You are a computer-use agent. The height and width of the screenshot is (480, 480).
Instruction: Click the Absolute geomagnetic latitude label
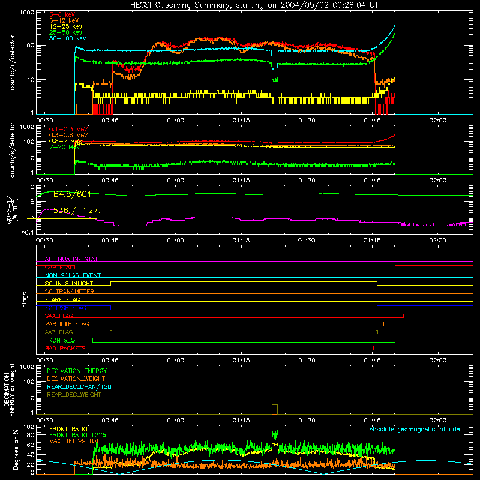[x=415, y=429]
